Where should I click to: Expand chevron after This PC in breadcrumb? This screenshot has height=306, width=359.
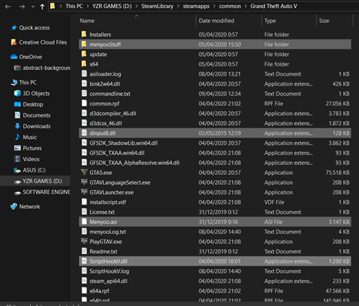(88, 6)
